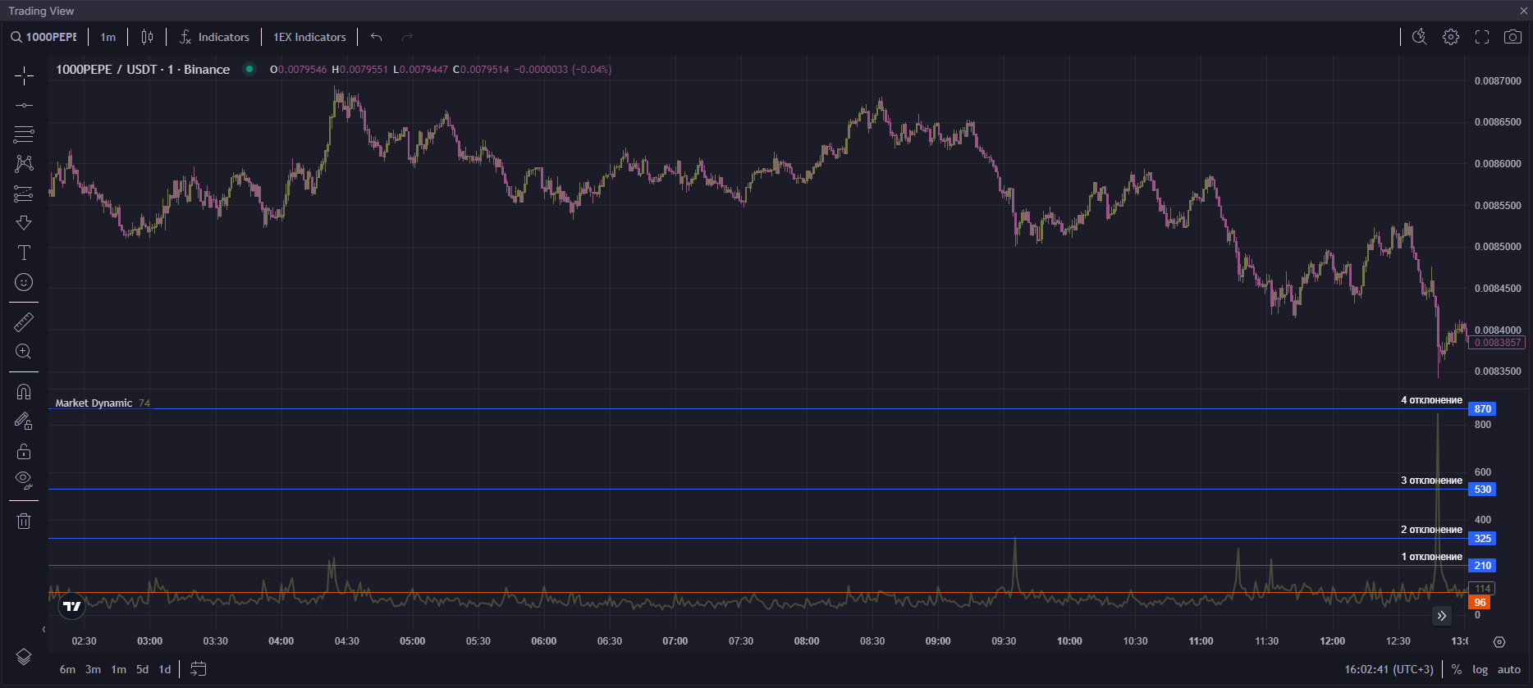Click the zoom in magnifier tool
This screenshot has width=1533, height=688.
tap(24, 352)
